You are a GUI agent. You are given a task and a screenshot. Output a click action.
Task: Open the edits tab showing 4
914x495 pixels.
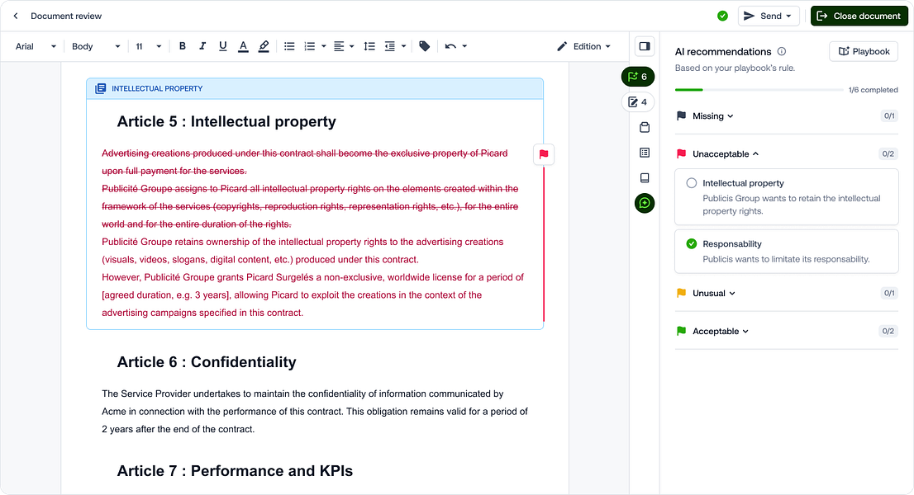638,101
